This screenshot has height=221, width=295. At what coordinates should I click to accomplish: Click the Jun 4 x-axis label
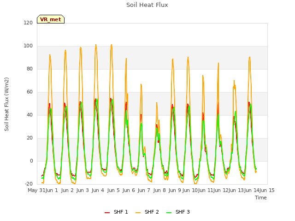point(98,190)
